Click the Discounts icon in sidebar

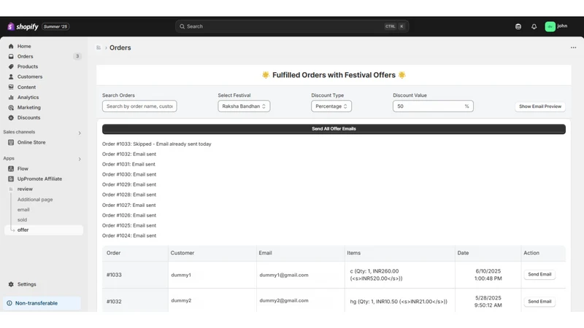click(x=11, y=117)
